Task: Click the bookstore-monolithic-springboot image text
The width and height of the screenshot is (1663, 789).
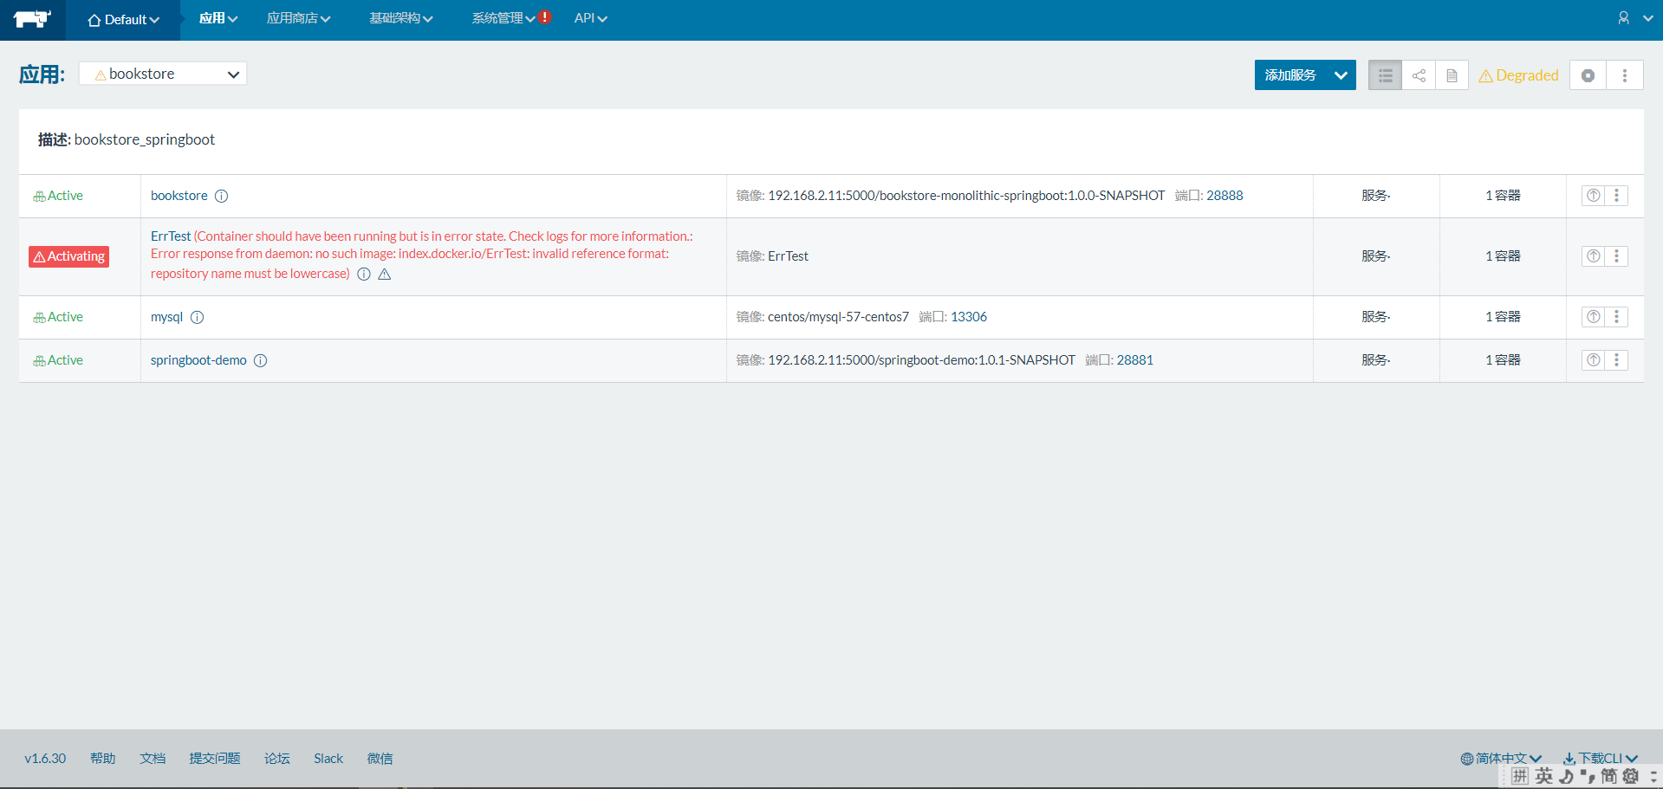Action: 966,196
